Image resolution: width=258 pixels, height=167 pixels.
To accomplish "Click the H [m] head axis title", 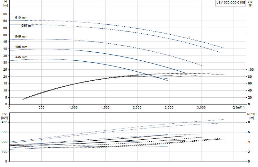I will [x=5, y=4].
